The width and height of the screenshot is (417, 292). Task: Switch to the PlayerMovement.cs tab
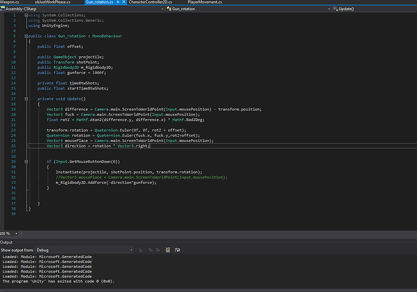pos(205,3)
